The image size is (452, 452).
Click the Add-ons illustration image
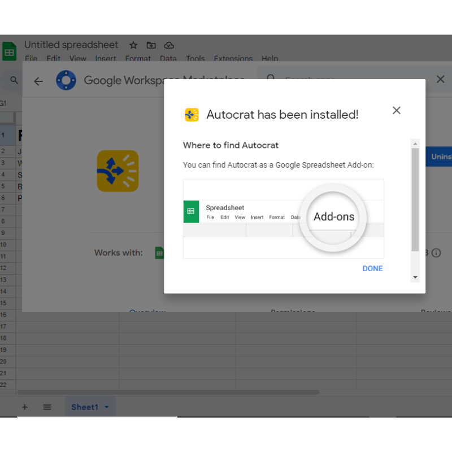pyautogui.click(x=284, y=219)
